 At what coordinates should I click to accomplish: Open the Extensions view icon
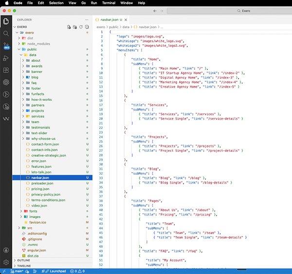[x=6, y=70]
